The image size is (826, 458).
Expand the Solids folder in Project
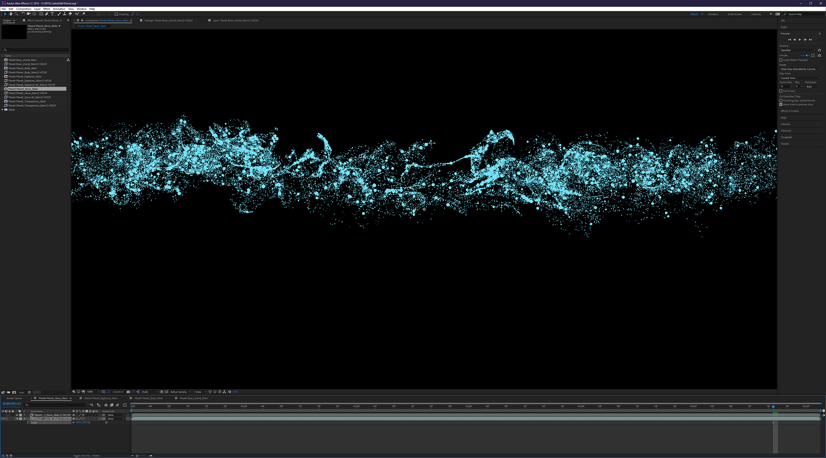coord(3,110)
